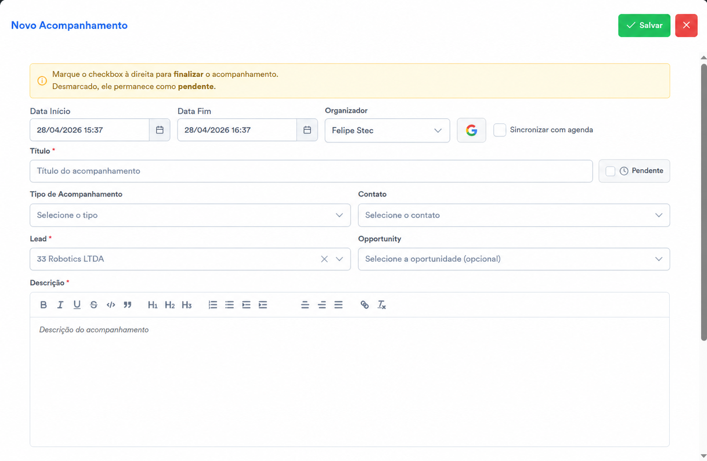Image resolution: width=707 pixels, height=461 pixels.
Task: Set heading level H1
Action: coord(153,305)
